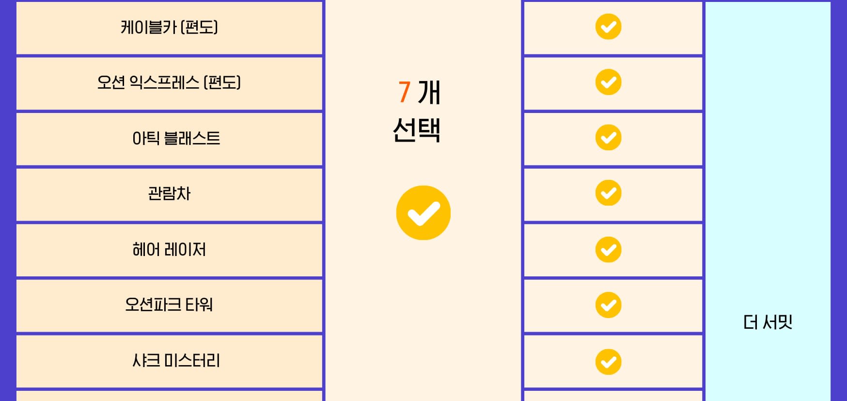Click the 케이블카 (편도) cell
This screenshot has width=847, height=401.
tap(169, 28)
